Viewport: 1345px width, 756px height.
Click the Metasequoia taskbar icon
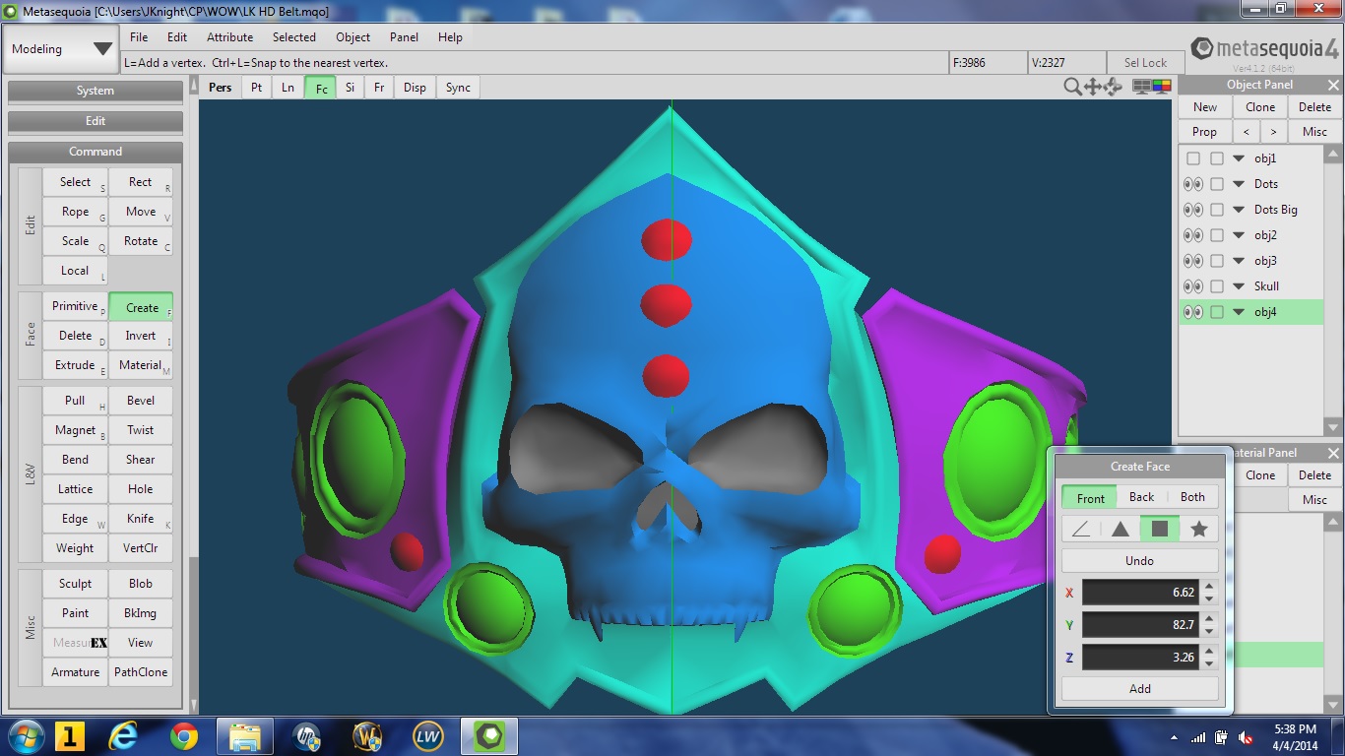point(489,736)
